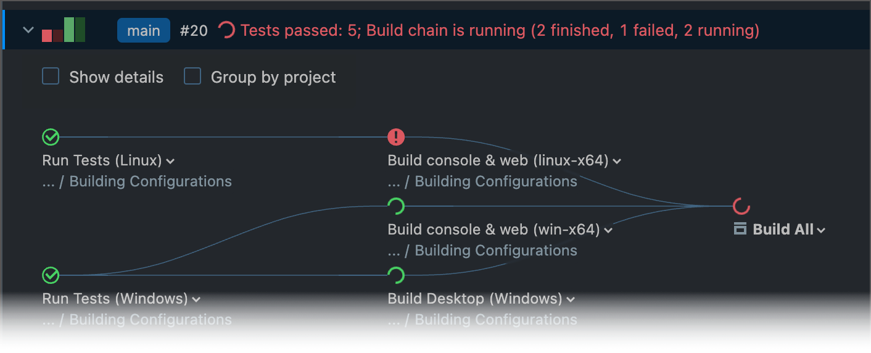Open Building Configurations link under Run Tests (Windows)
871x353 pixels.
pos(151,320)
